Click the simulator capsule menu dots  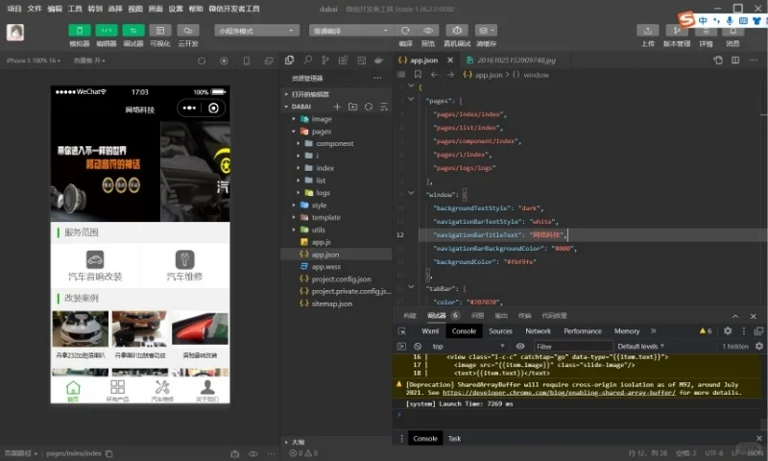189,109
